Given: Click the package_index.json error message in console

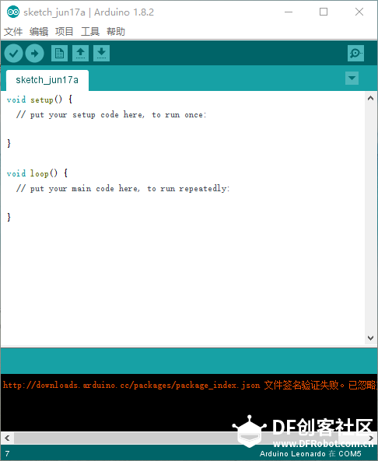Looking at the screenshot, I should (x=189, y=385).
